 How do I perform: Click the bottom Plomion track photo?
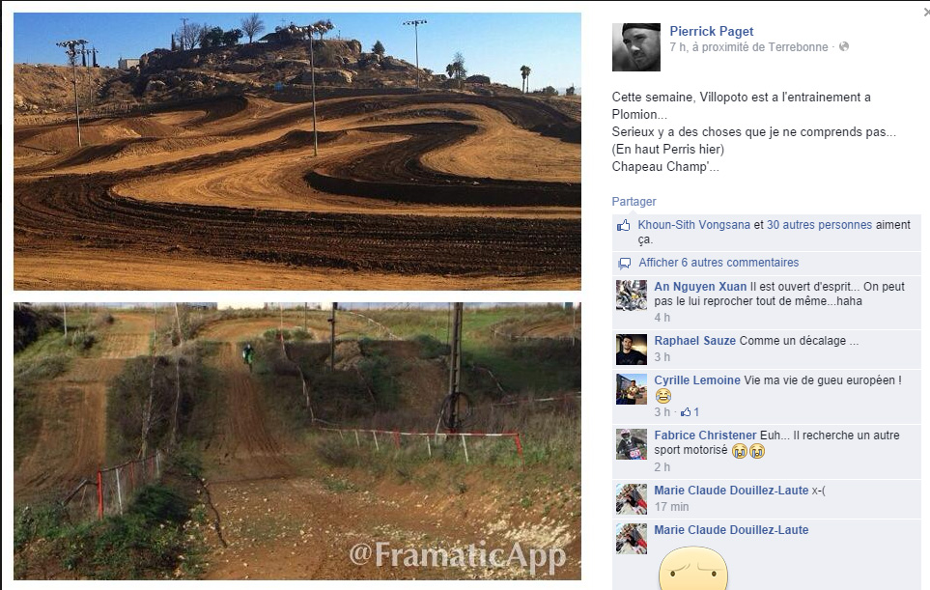click(x=297, y=441)
